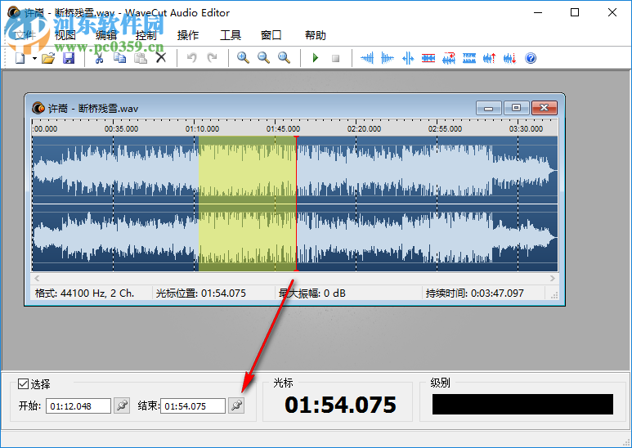Pin the start position with 开始 pushpin button
This screenshot has height=448, width=632.
coord(122,405)
